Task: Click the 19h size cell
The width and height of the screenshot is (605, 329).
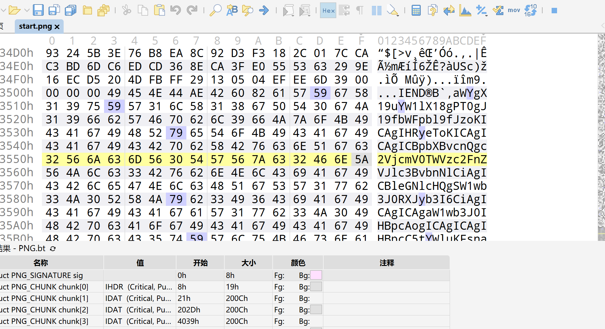Action: [x=249, y=287]
